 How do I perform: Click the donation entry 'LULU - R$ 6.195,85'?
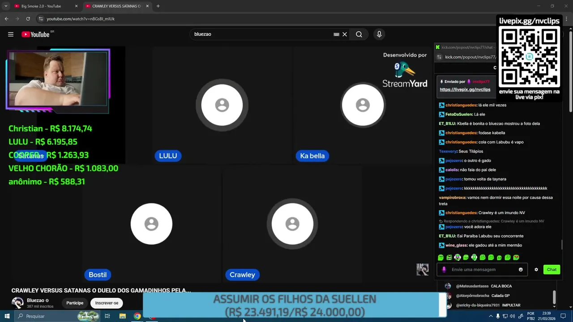point(43,142)
